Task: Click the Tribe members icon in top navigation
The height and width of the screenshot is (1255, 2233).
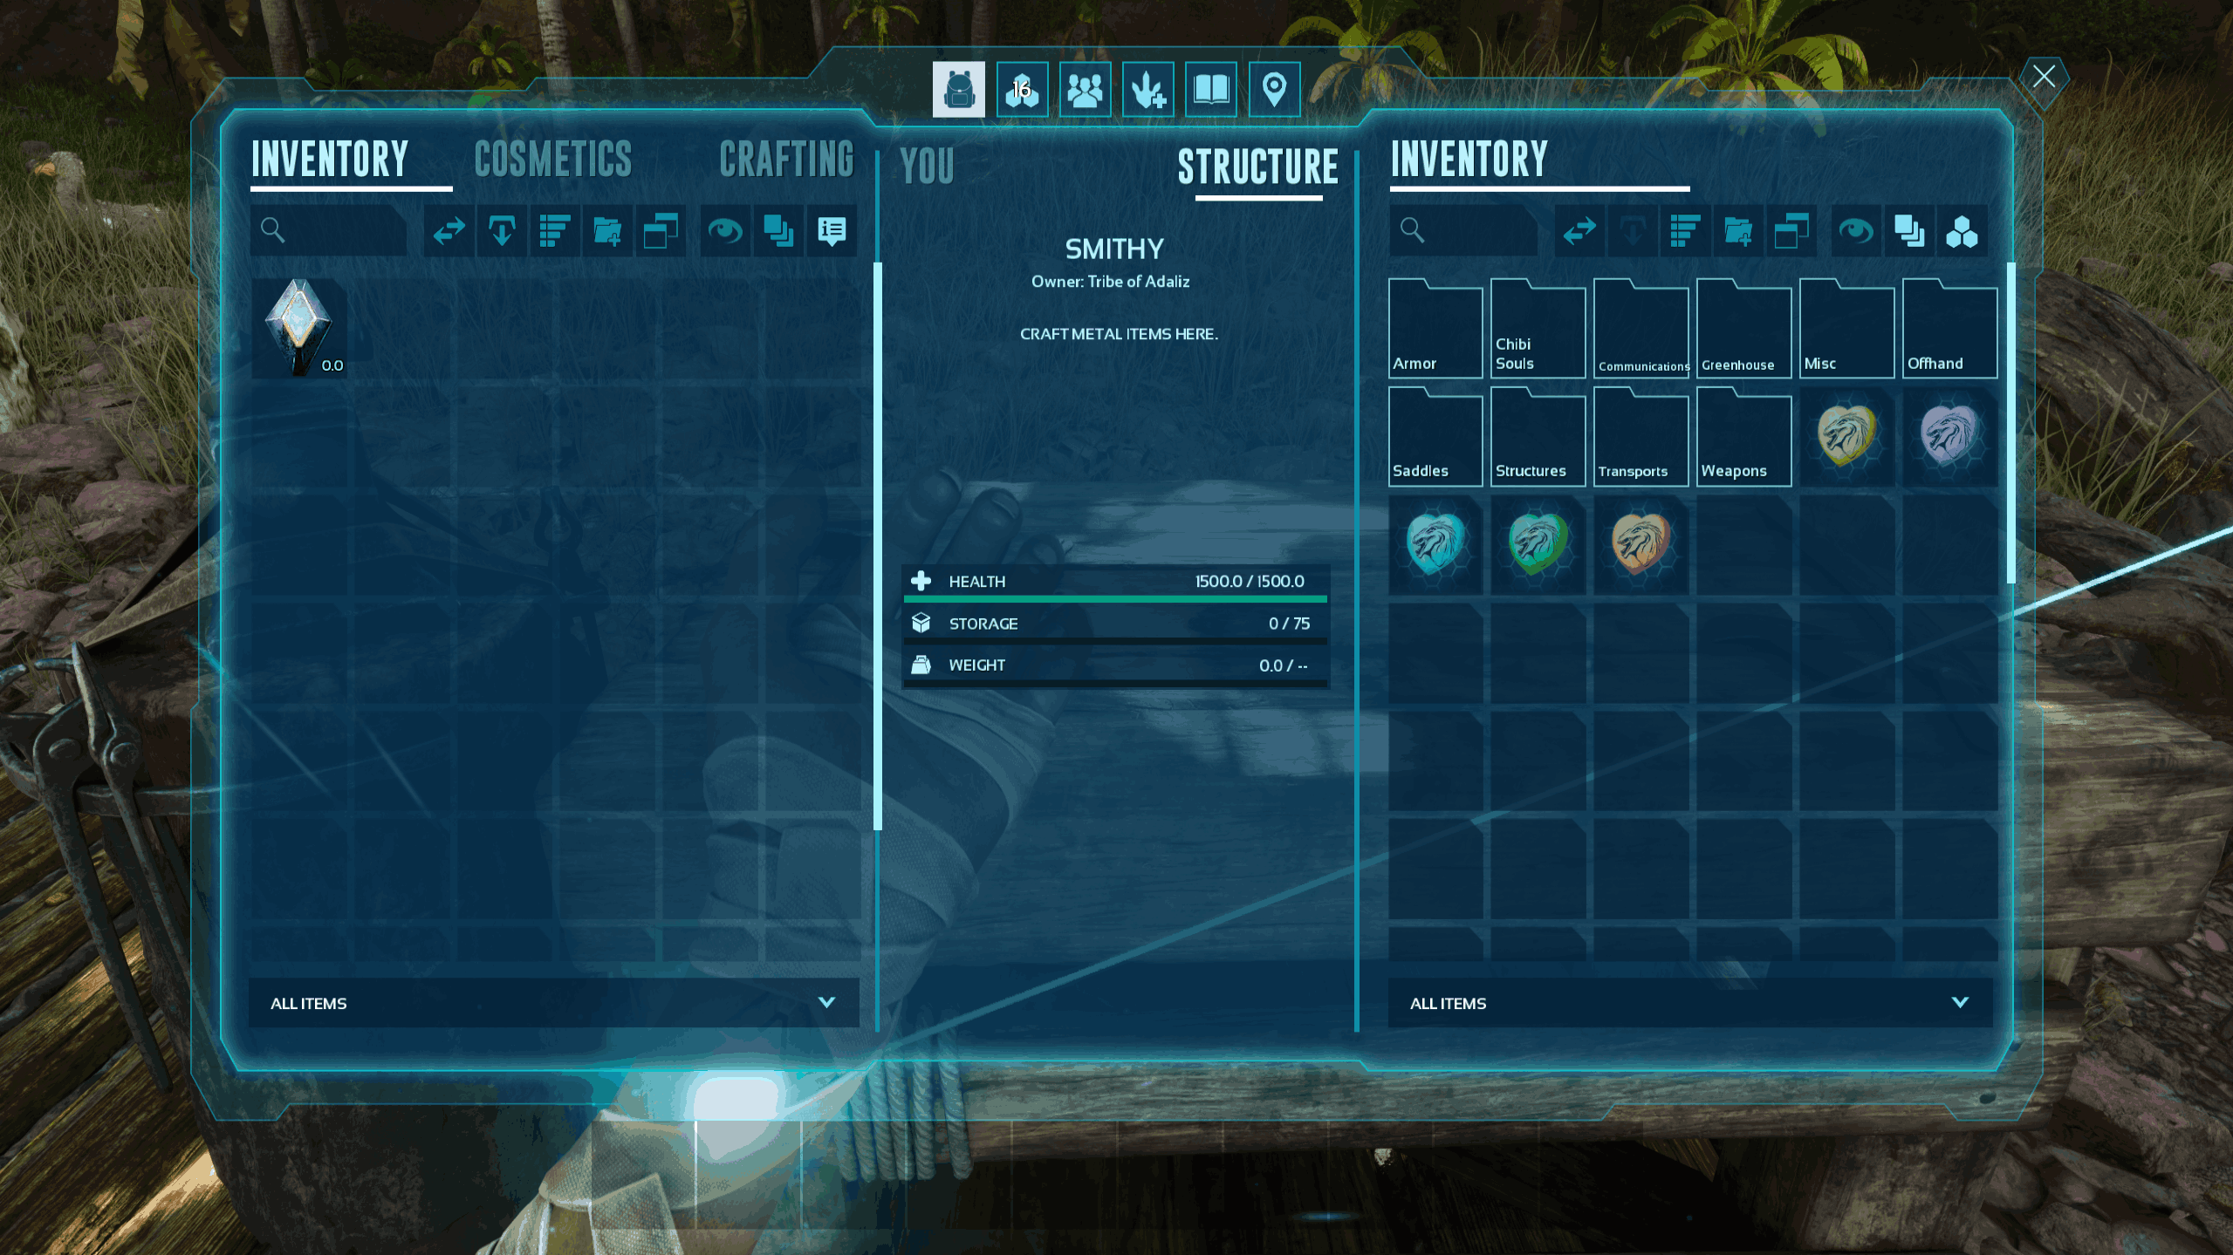Action: point(1085,89)
